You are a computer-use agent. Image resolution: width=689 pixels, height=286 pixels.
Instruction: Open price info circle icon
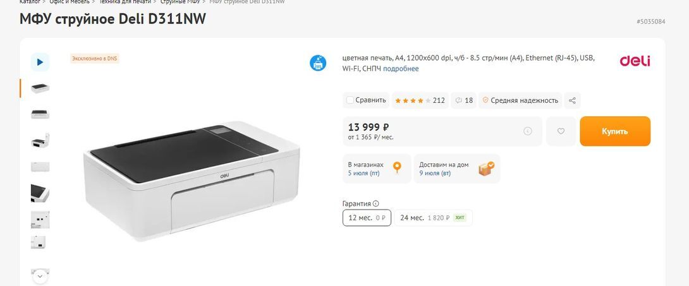528,131
